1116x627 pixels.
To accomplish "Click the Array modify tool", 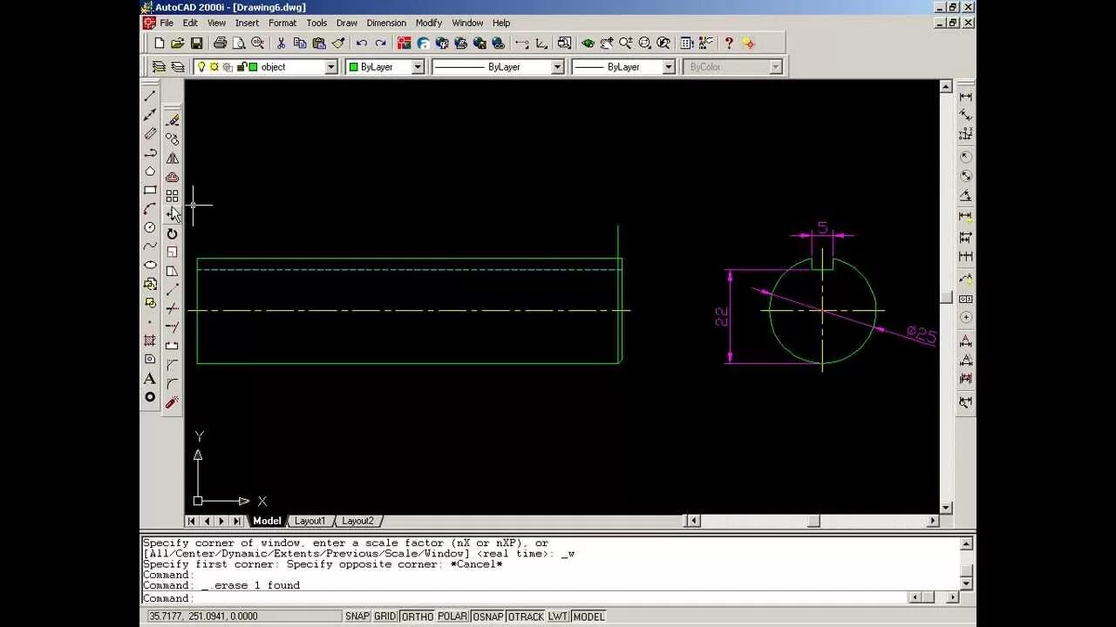I will point(173,196).
